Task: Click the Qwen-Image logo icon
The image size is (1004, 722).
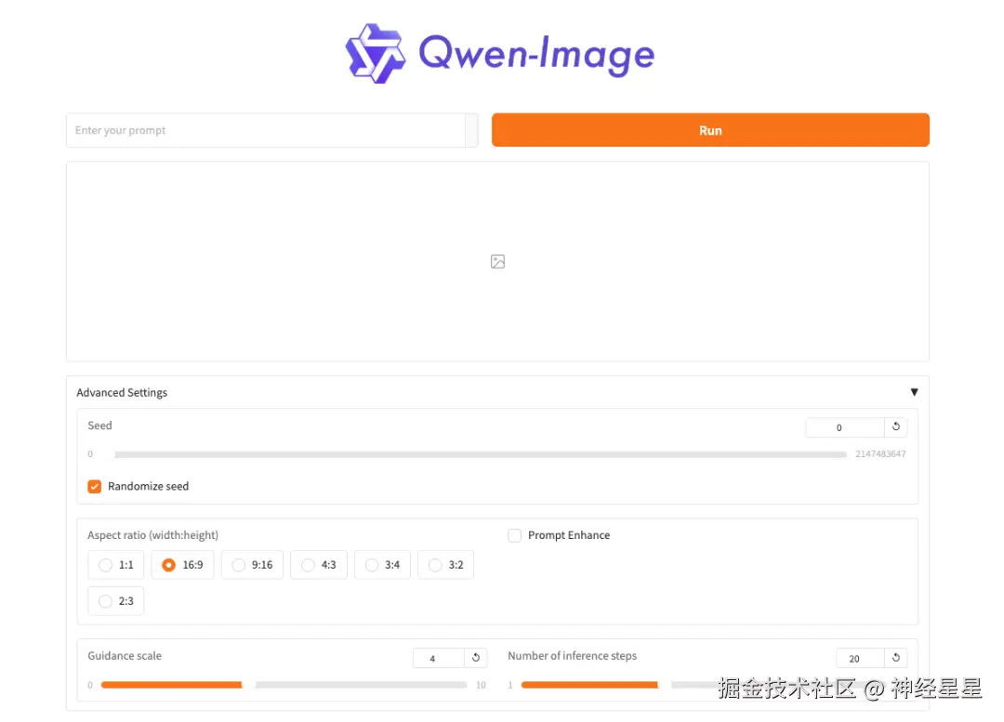Action: pyautogui.click(x=376, y=54)
